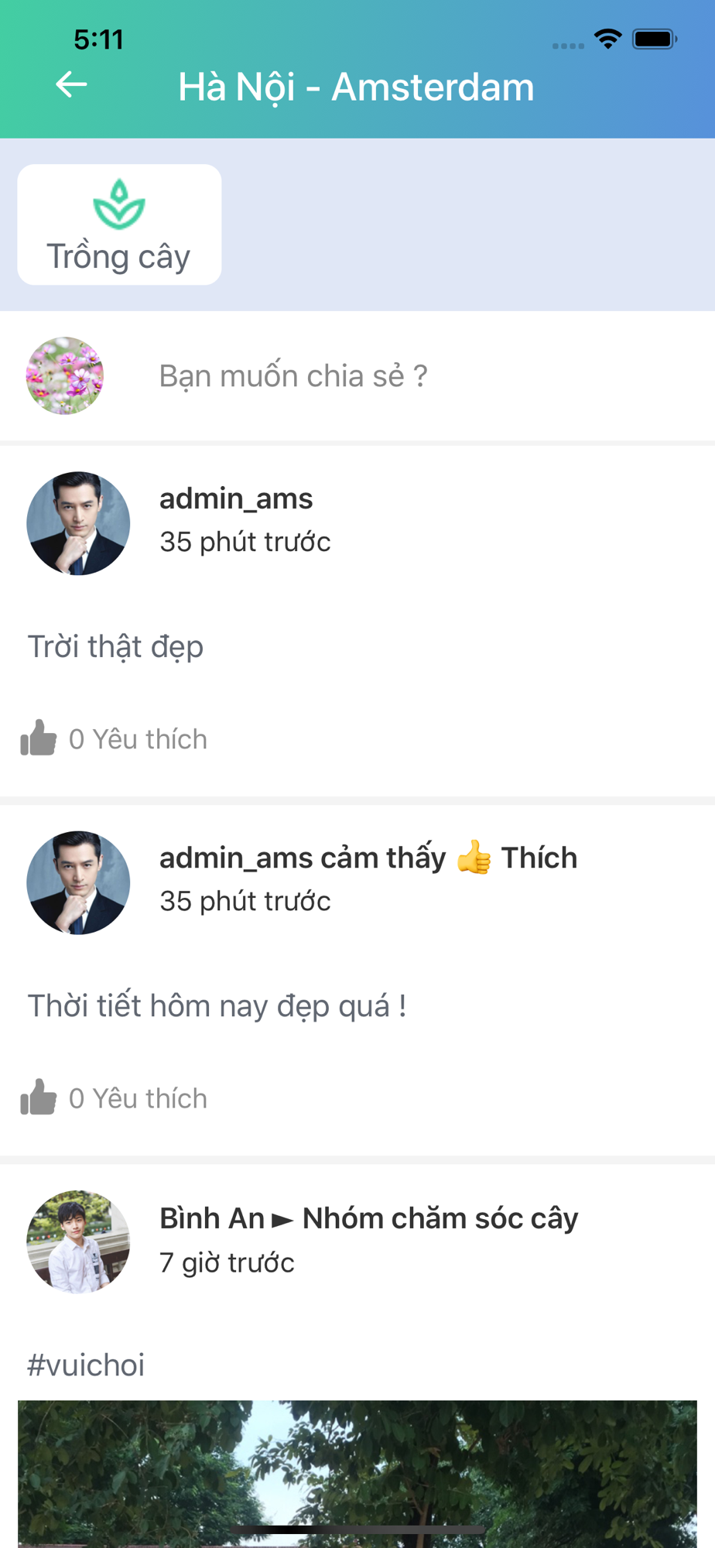Tap the Hà Nội - Amsterdam title
The height and width of the screenshot is (1548, 715).
(356, 87)
